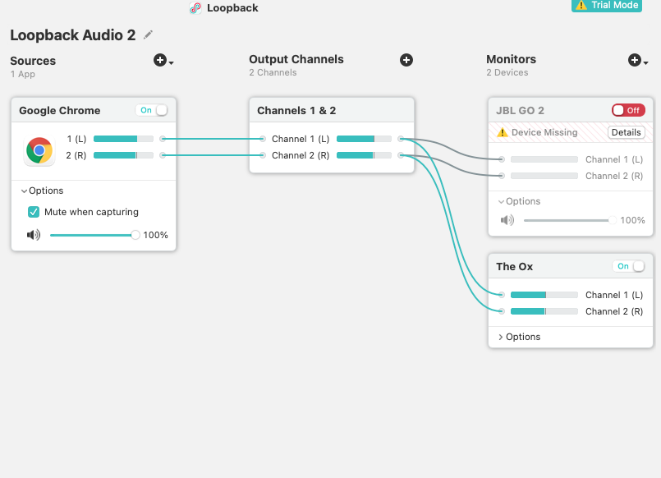661x478 pixels.
Task: Disable The Ox monitor toggle
Action: pos(629,266)
